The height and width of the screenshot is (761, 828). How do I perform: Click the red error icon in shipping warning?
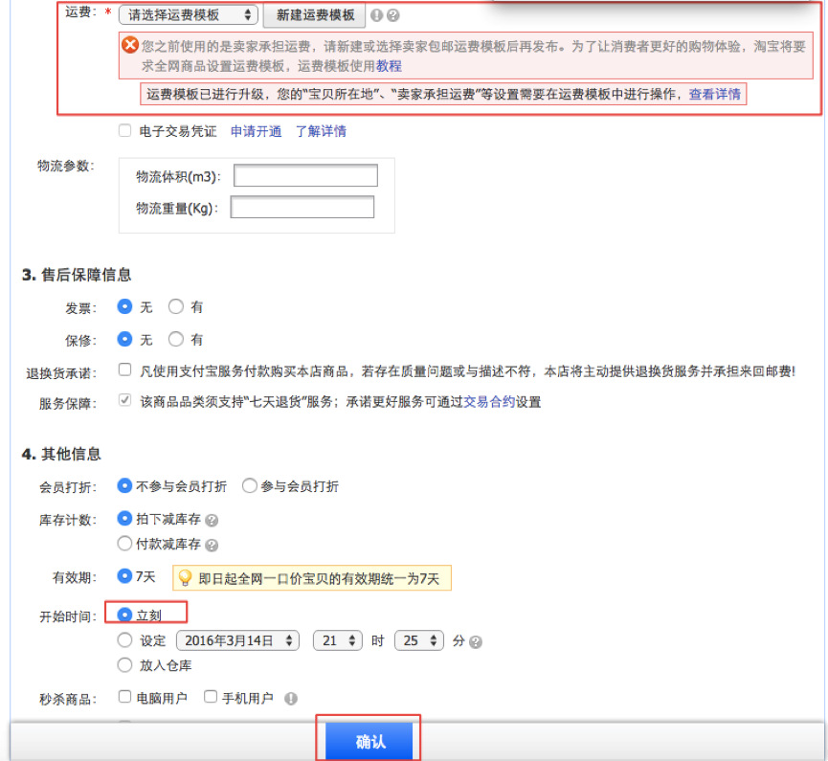point(129,45)
